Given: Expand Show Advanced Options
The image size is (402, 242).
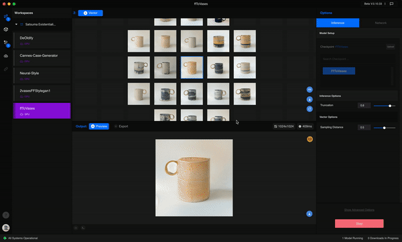Looking at the screenshot, I should point(359,210).
